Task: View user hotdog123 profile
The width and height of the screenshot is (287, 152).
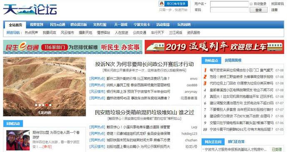Action: click(x=189, y=134)
